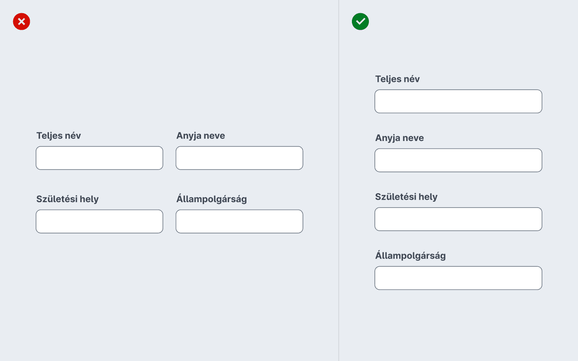Focus the Anyja neve field in two-column form
The width and height of the screenshot is (578, 361).
(x=239, y=158)
